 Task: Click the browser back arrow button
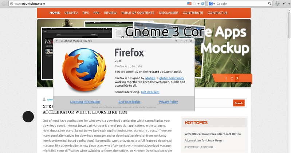click(4, 4)
